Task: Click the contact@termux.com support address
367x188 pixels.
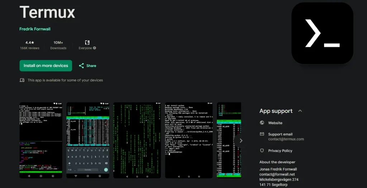Action: 286,139
